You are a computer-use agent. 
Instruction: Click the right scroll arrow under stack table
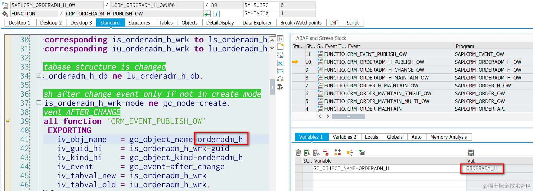(328, 116)
